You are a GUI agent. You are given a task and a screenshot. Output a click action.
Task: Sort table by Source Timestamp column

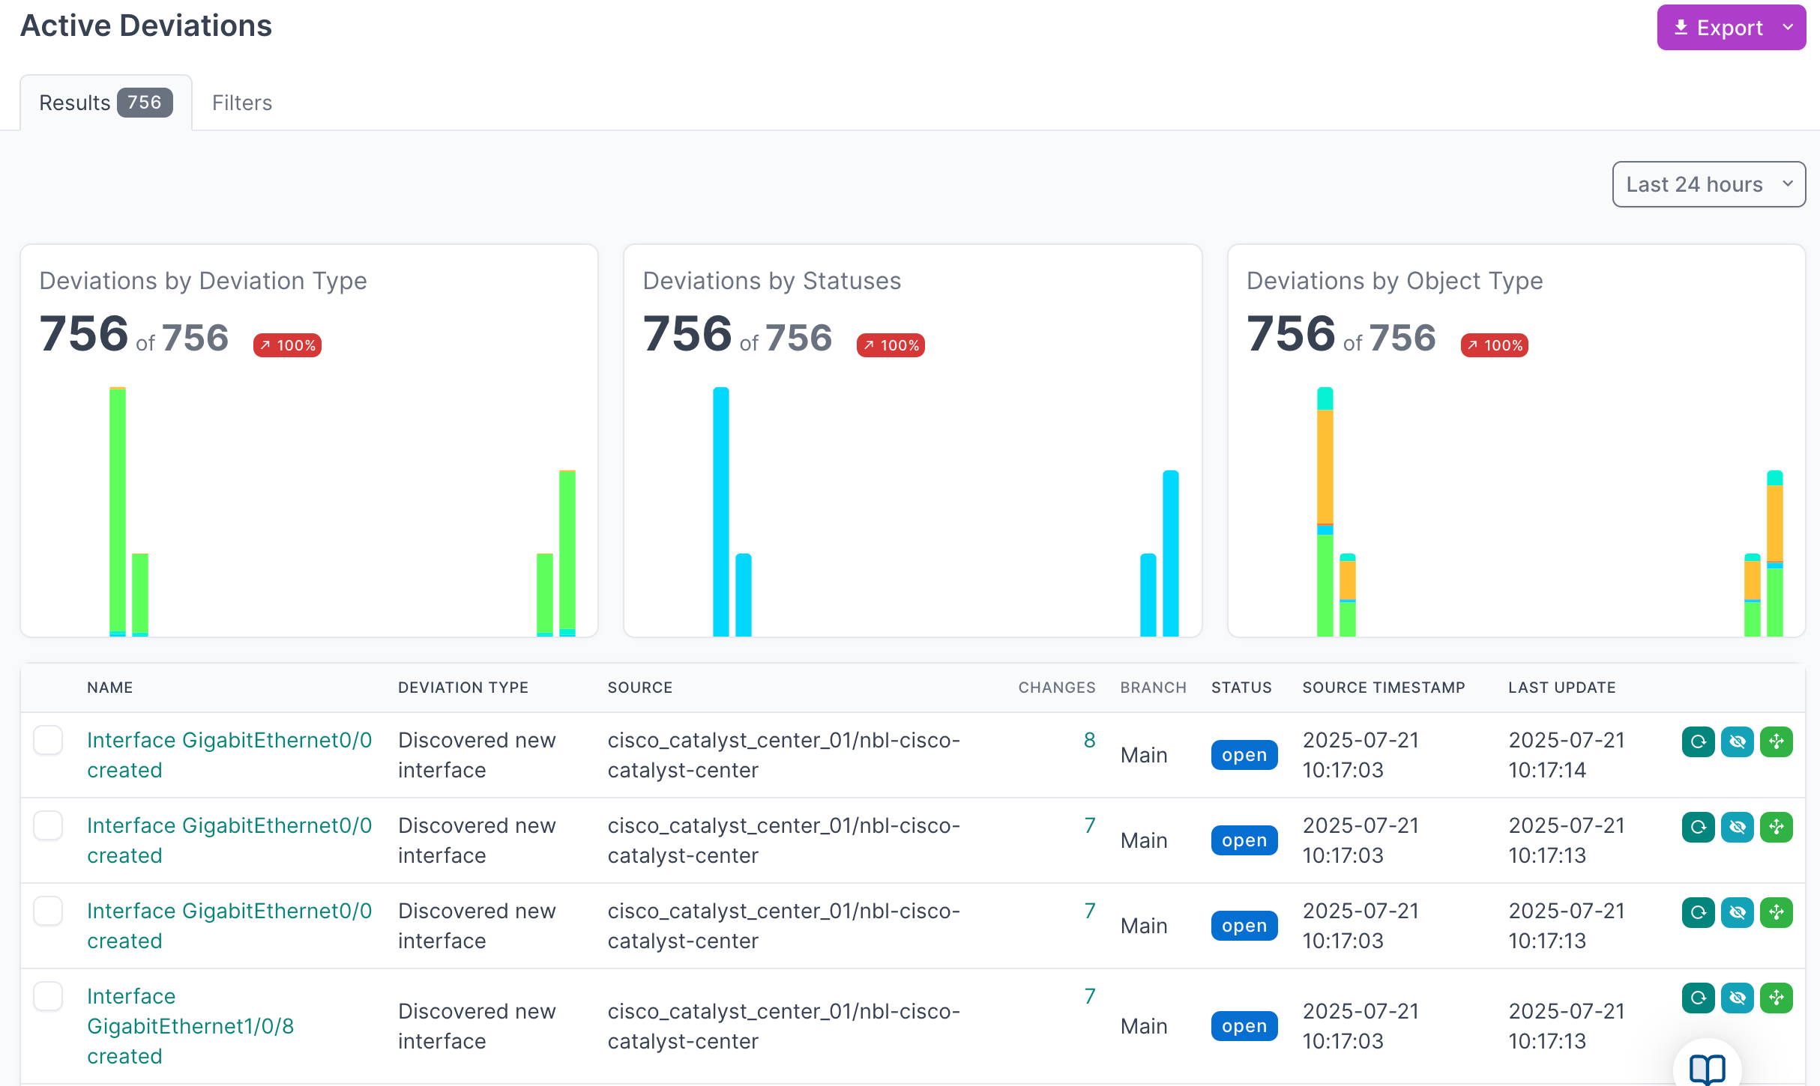tap(1383, 688)
